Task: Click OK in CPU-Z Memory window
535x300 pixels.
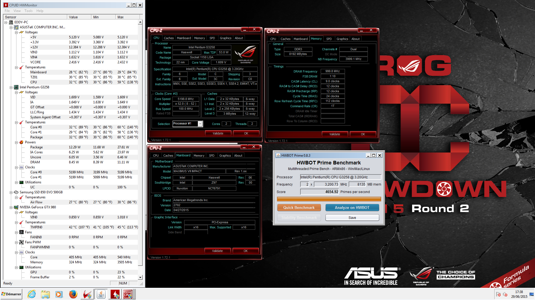Action: pos(363,134)
